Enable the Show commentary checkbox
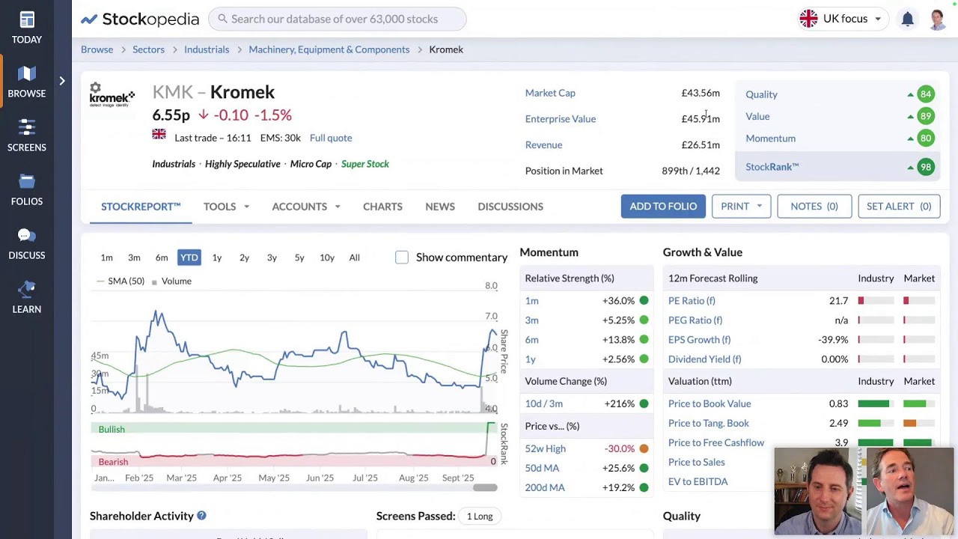Viewport: 958px width, 539px height. 402,258
